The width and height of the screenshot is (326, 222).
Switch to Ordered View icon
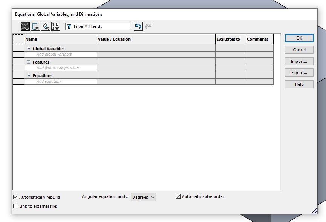[55, 26]
